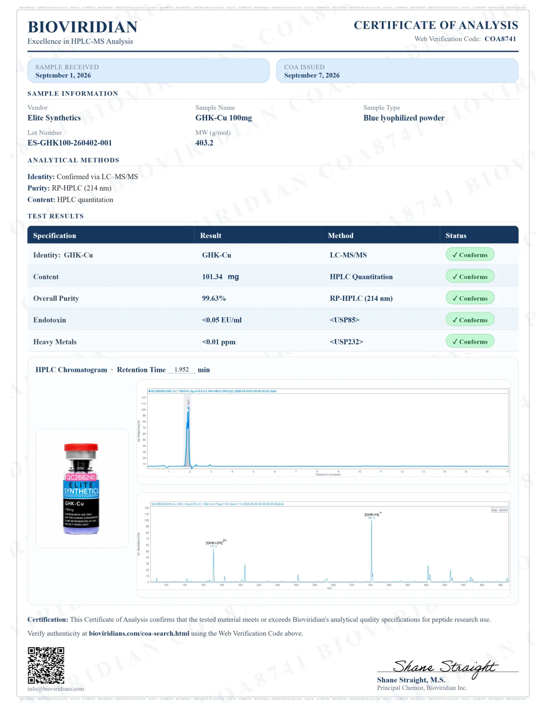546x707 pixels.
Task: Select vendor name Elite Synthetics
Action: (x=54, y=118)
